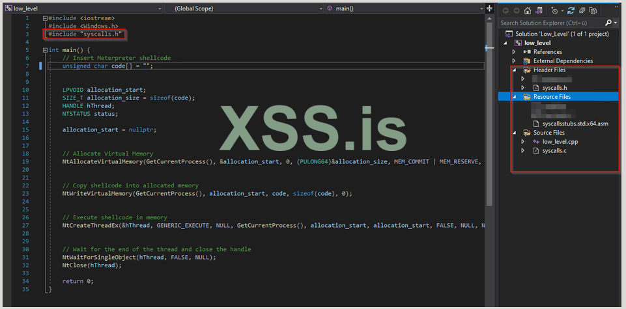Click the #include "syscalls.h" line
Viewport: 626px width, 309px height.
click(85, 34)
